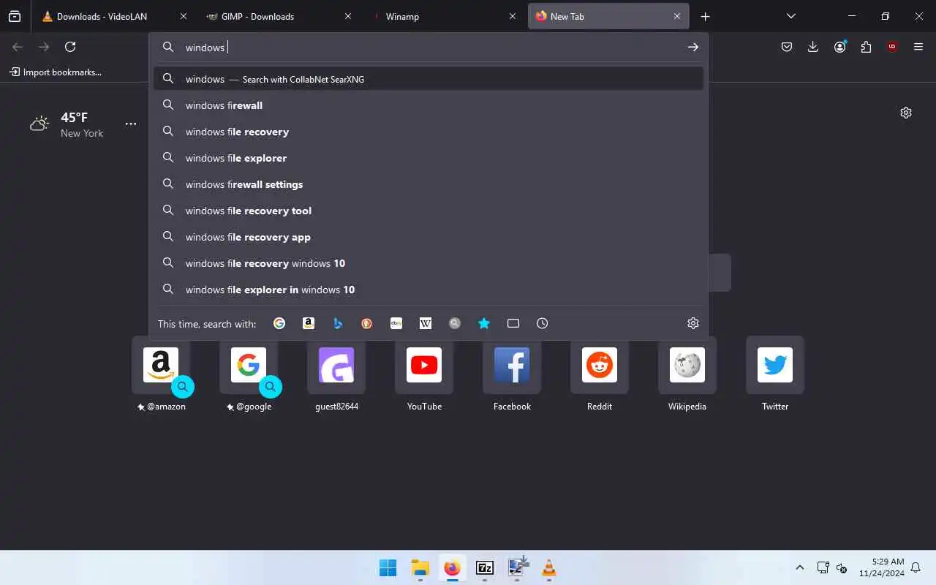
Task: Choose 'windows — Search with CollabNet SearXNG'
Action: click(429, 79)
